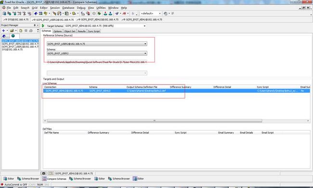Select GCPS_BYGT_KEHU2@192.168.4.75 in Project Manager list
Image resolution: width=313 pixels, height=188 pixels.
point(20,44)
